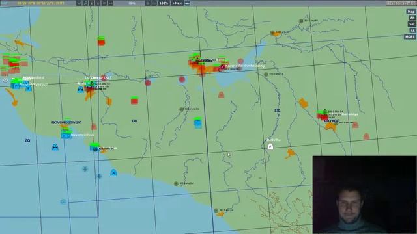Click red unit marker above the DK label
This screenshot has width=417, height=234.
(134, 101)
